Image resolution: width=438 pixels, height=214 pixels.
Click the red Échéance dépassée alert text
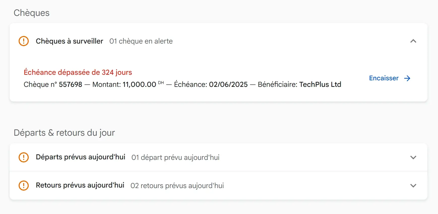click(78, 72)
